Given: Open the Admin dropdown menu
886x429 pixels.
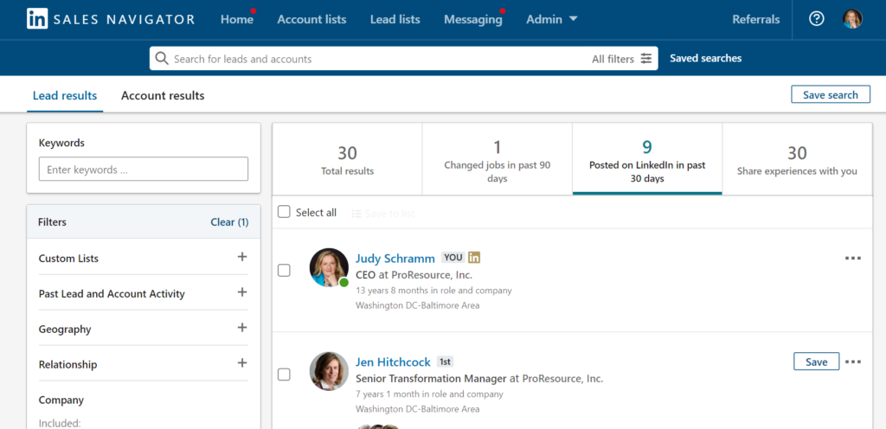Looking at the screenshot, I should pyautogui.click(x=551, y=19).
